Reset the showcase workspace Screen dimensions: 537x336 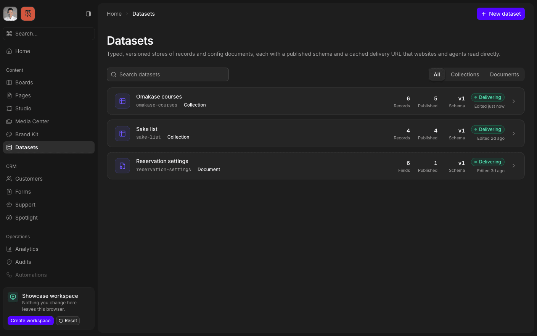[x=68, y=321]
